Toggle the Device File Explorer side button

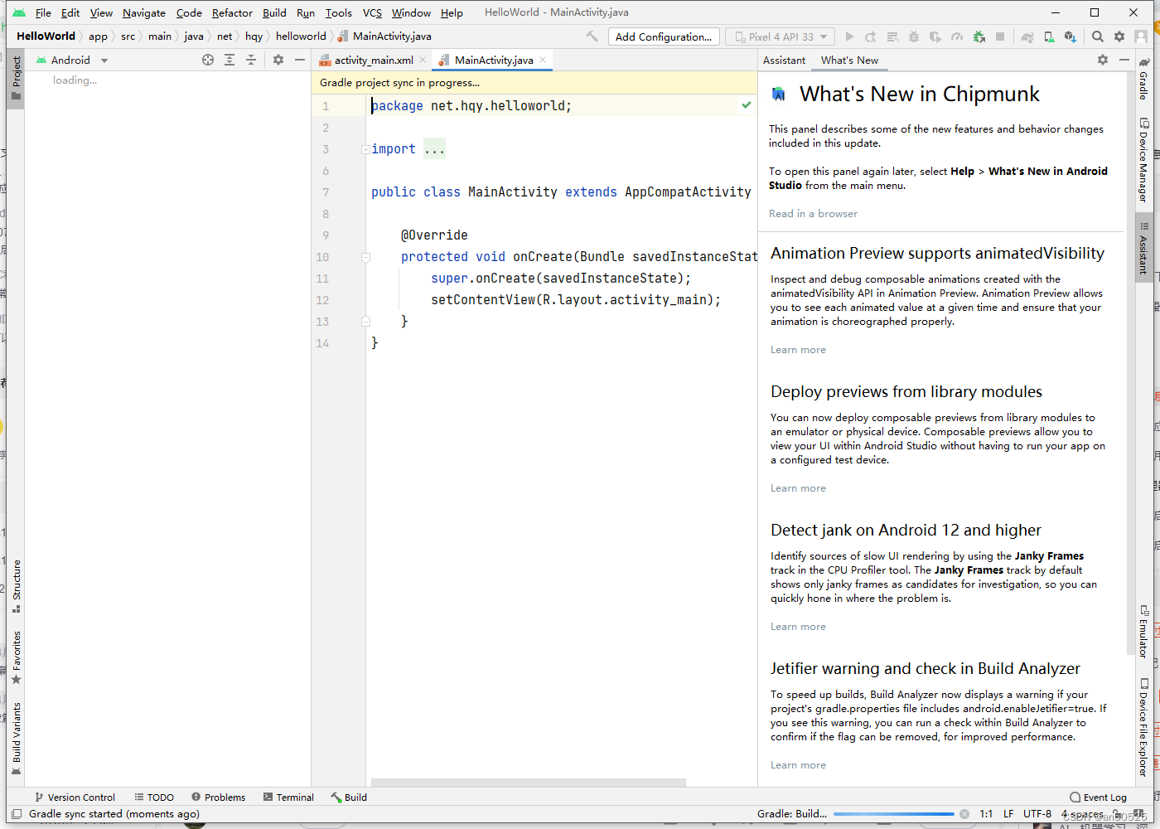pos(1143,727)
